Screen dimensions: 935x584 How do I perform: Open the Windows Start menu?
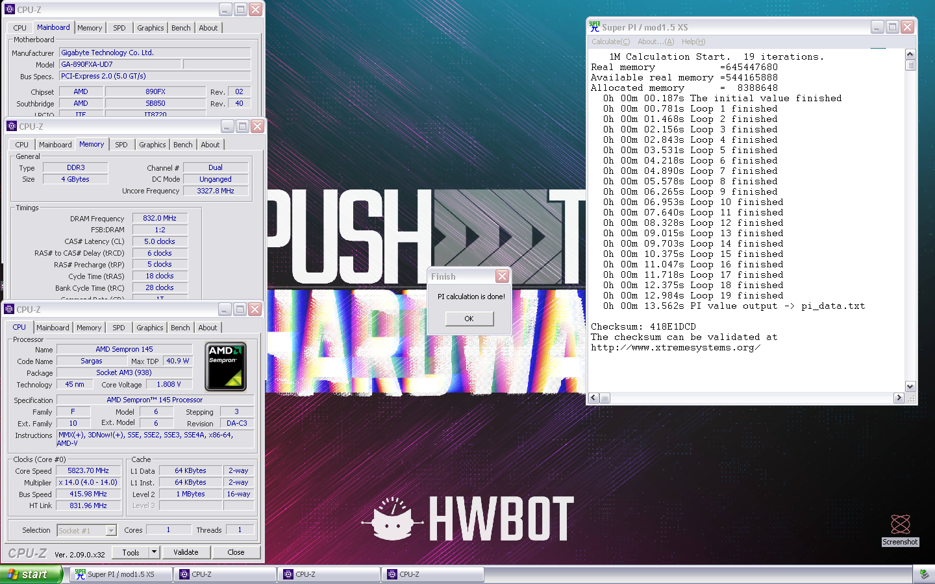coord(31,574)
